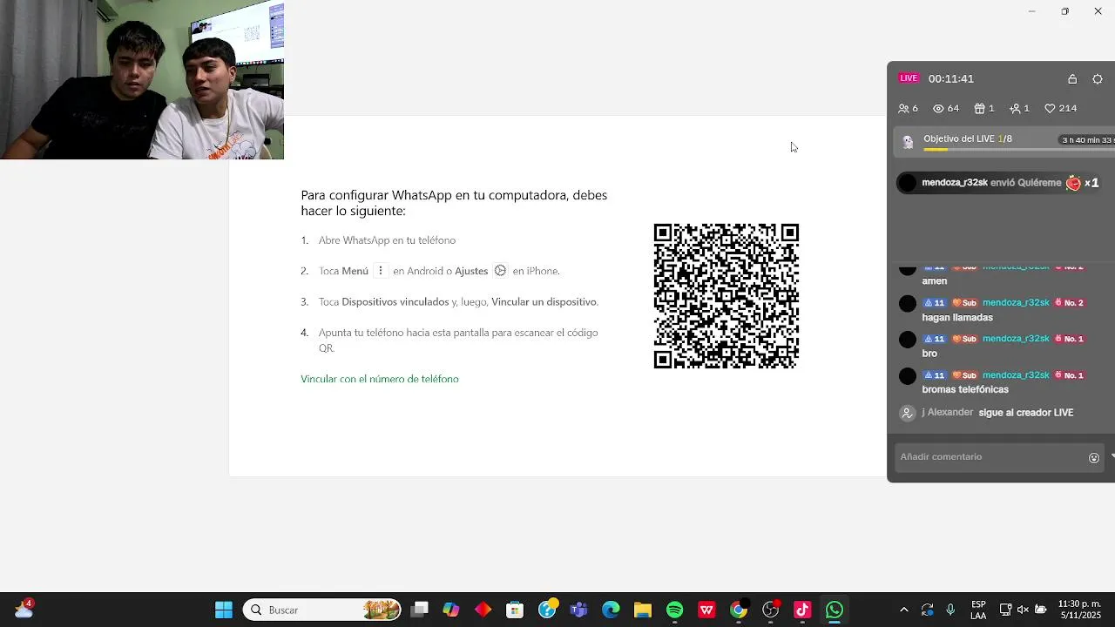This screenshot has width=1115, height=627.
Task: Open ESP LAA language switcher
Action: 978,610
